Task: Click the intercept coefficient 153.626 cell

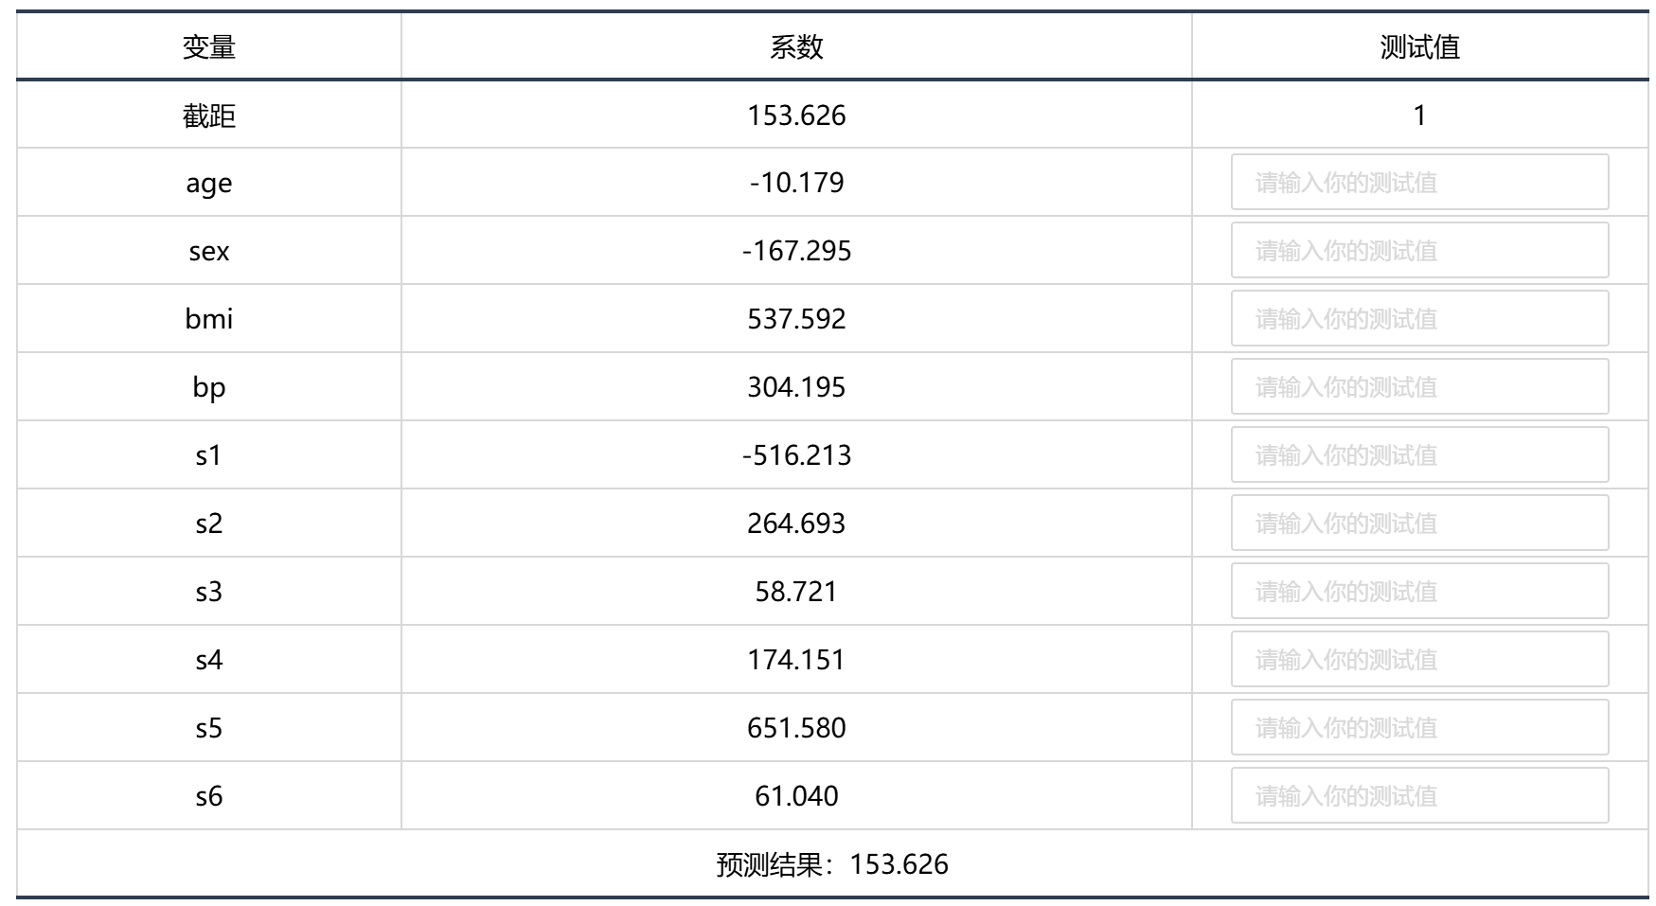Action: [796, 115]
